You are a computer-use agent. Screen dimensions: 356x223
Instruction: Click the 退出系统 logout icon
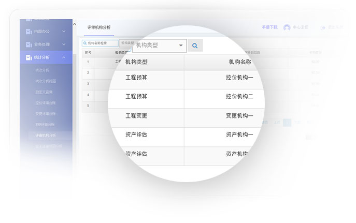(x=323, y=27)
